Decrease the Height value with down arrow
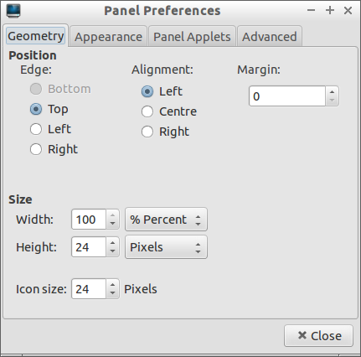This screenshot has height=357, width=361. 112,251
